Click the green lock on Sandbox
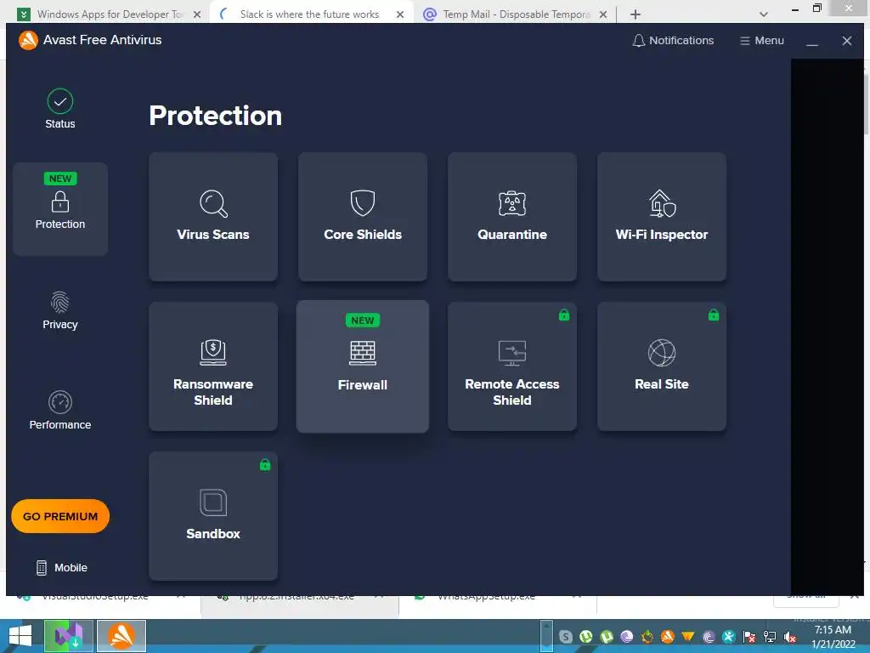The height and width of the screenshot is (653, 870). [x=265, y=464]
